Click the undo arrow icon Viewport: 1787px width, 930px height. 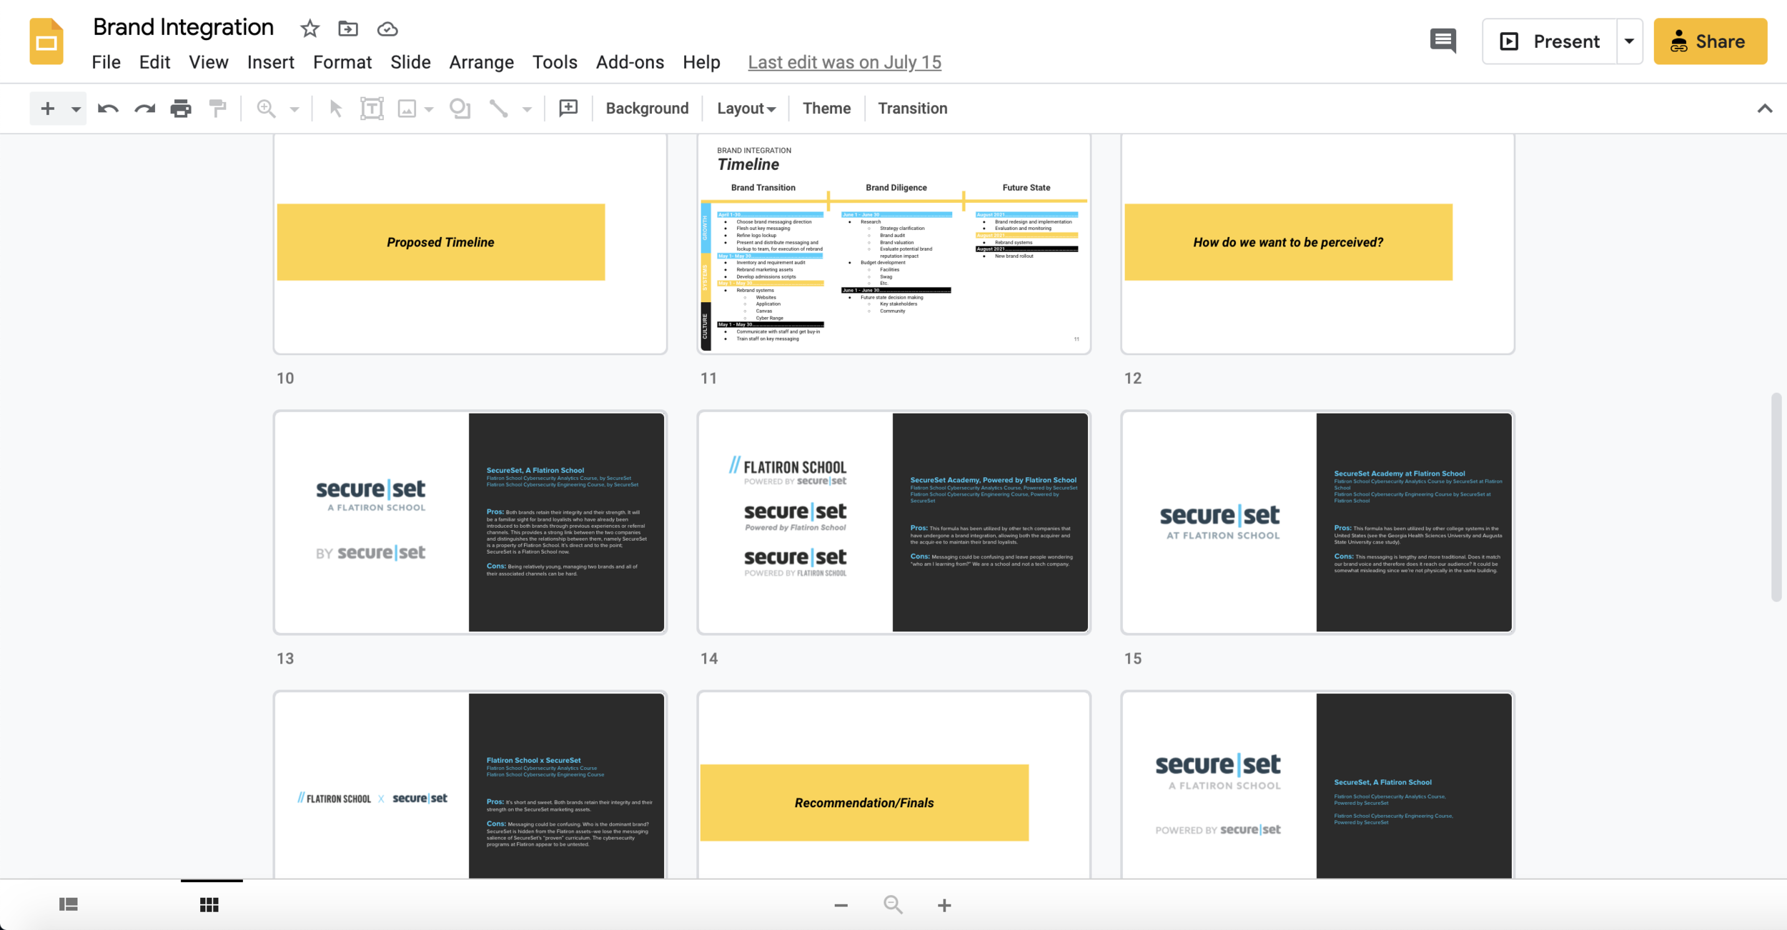pos(108,109)
